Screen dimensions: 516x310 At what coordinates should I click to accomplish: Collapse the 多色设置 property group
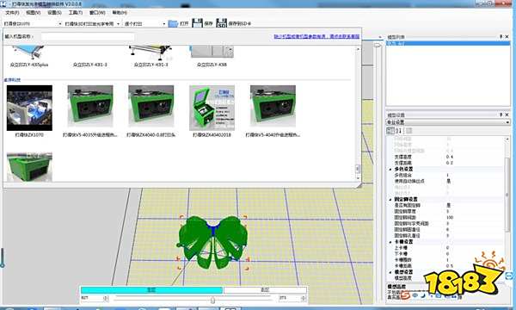[390, 169]
